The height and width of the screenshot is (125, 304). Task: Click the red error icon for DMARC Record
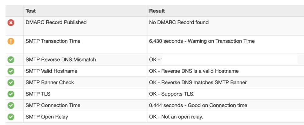(x=11, y=22)
